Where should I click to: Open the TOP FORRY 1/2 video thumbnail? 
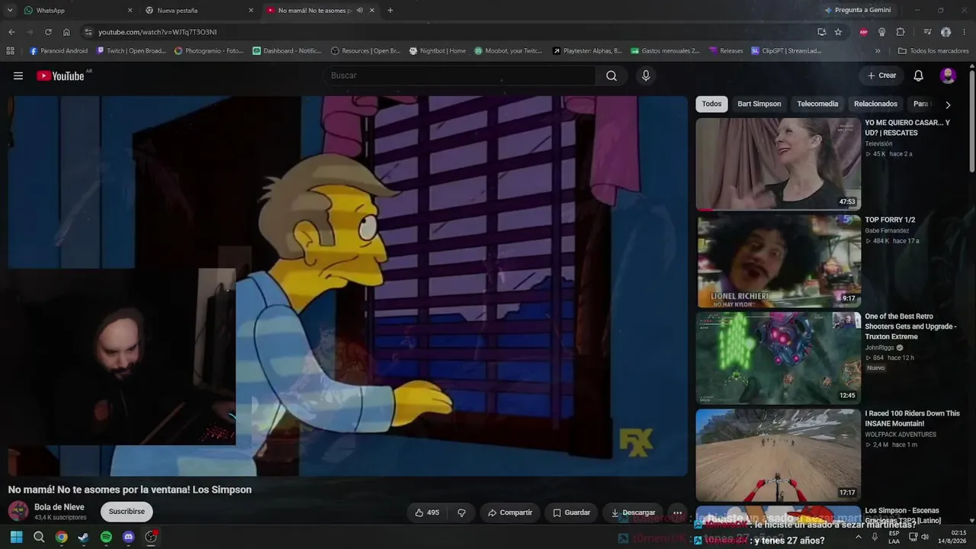click(x=778, y=261)
